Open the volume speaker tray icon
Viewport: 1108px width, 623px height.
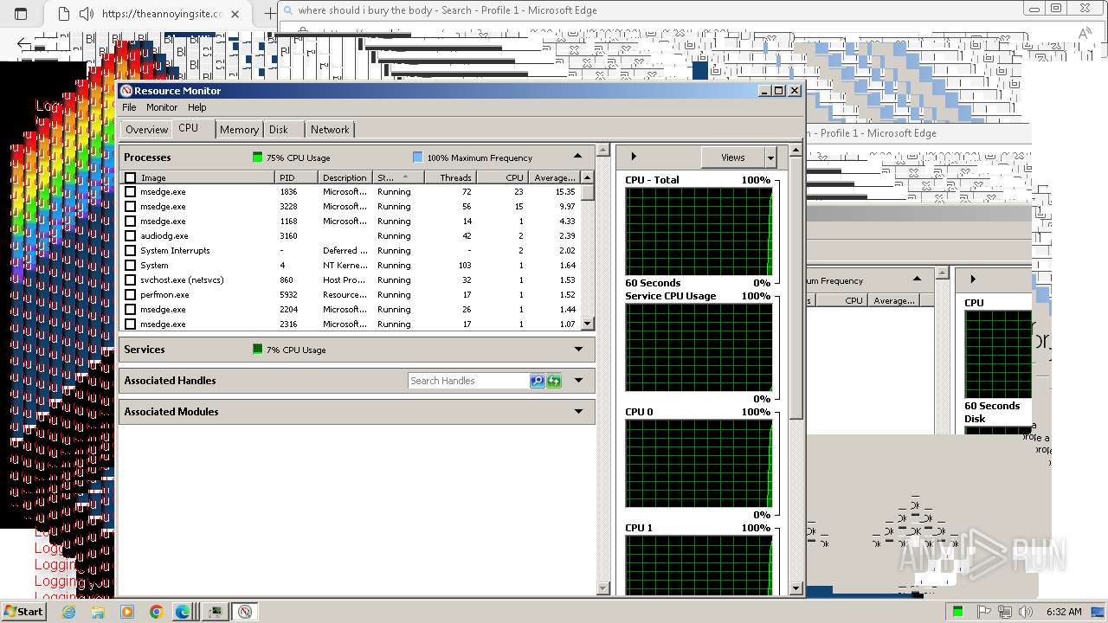[x=1027, y=612]
